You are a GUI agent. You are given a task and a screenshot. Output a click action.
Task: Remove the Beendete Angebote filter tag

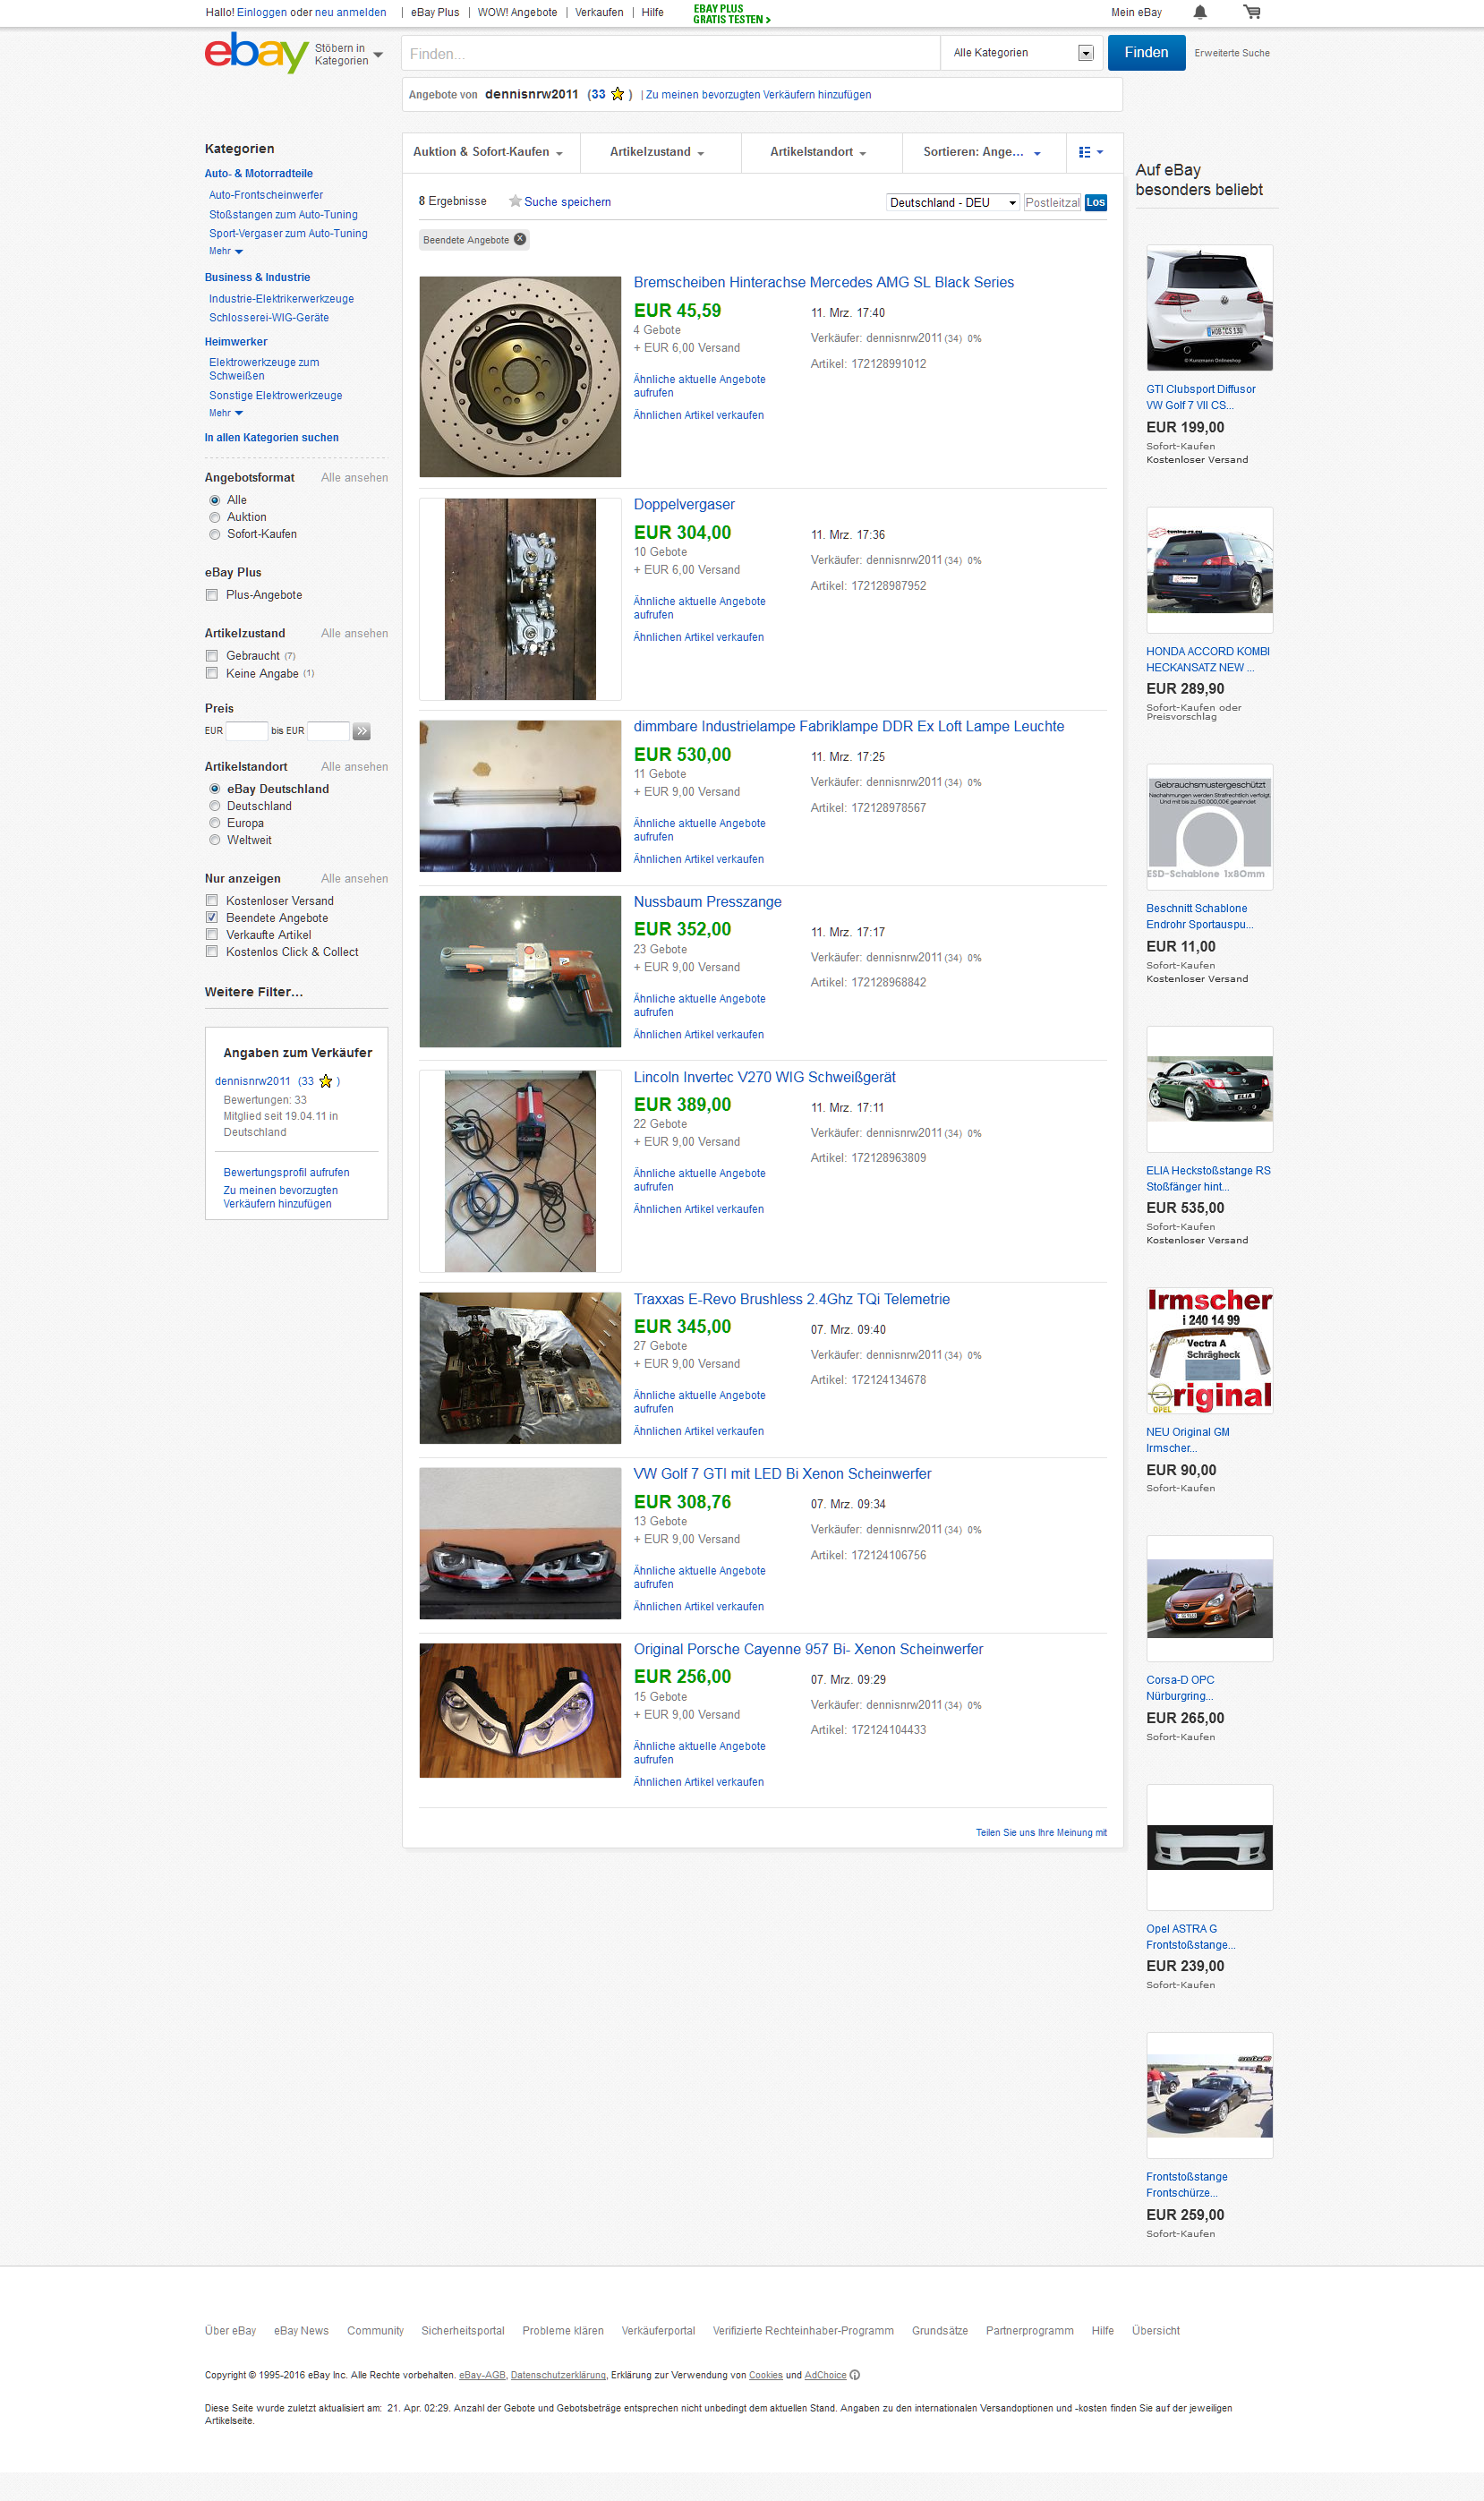tap(520, 239)
